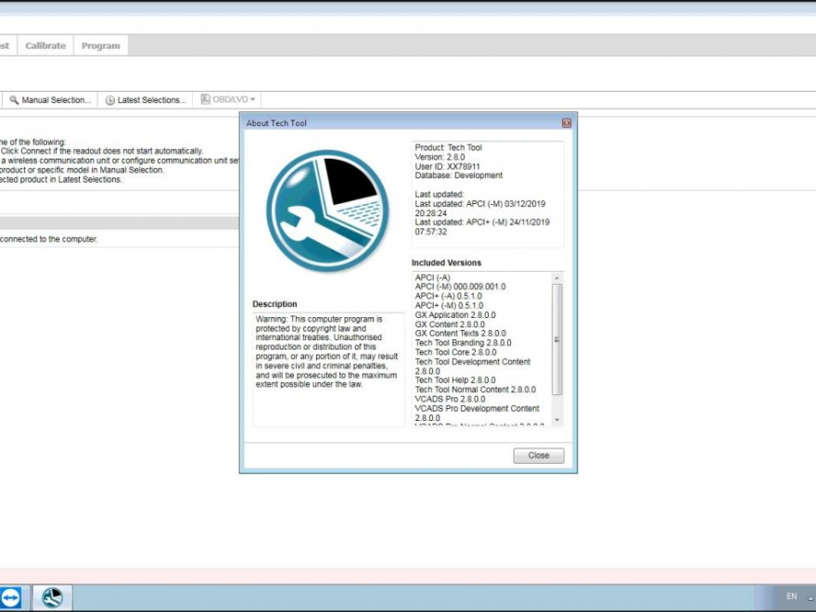Select 'APCI+ (-A) 0.5.1.0' in the list
816x612 pixels.
click(449, 296)
